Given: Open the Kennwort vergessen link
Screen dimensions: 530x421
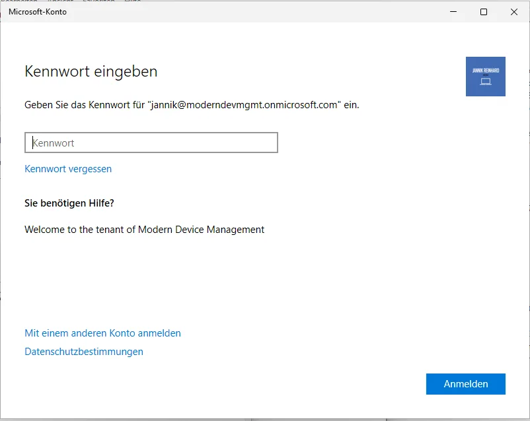Looking at the screenshot, I should click(68, 169).
